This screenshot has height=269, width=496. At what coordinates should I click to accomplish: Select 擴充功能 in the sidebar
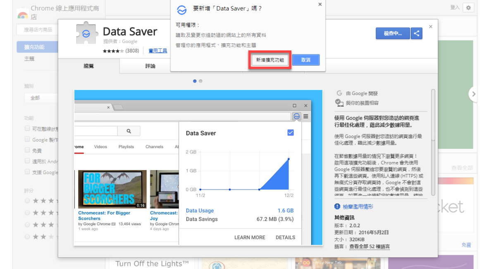pyautogui.click(x=37, y=47)
